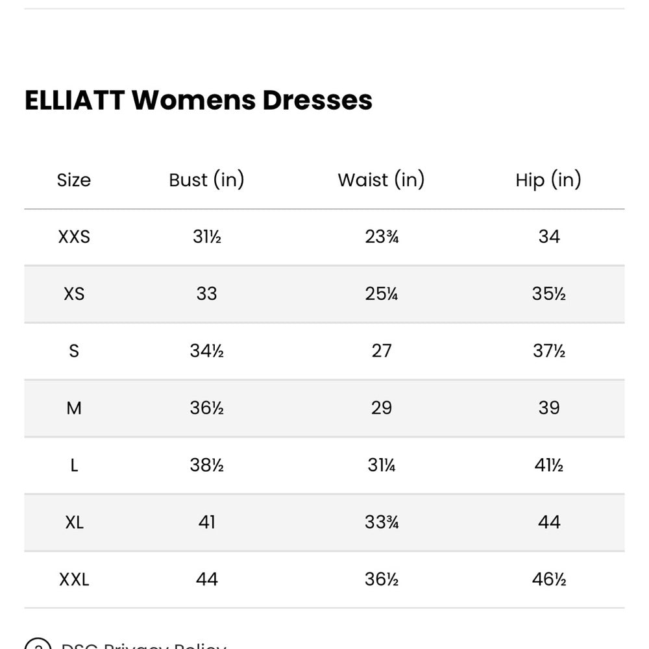Screen dimensions: 649x649
Task: Select the XXL size row label
Action: click(74, 580)
